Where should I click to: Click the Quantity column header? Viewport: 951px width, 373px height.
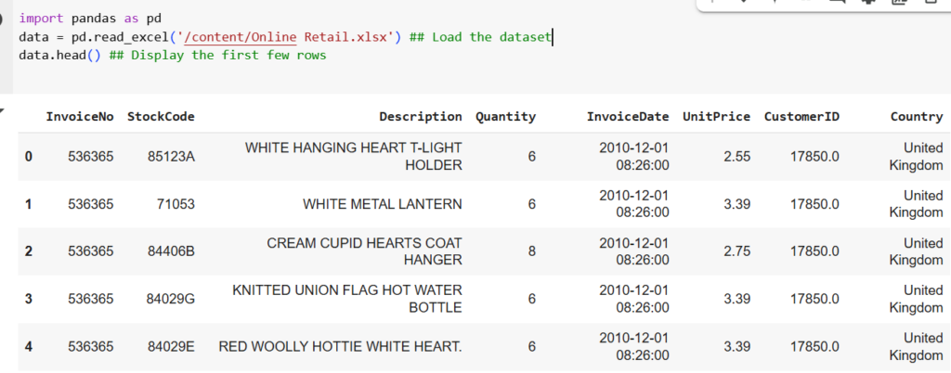point(505,117)
